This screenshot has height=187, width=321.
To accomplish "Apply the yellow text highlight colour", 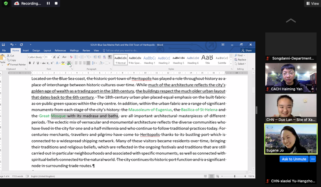I will point(63,63).
